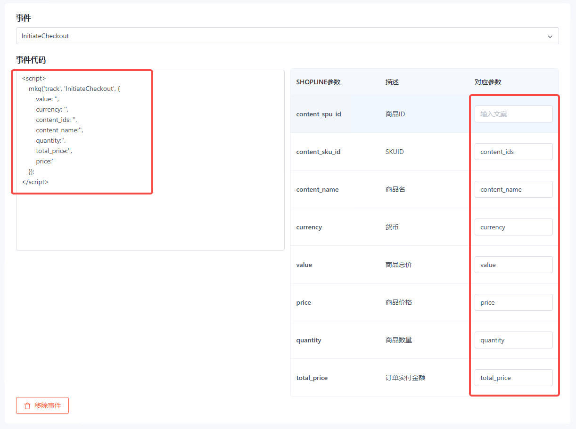Click the 商品数量 description cell

399,340
